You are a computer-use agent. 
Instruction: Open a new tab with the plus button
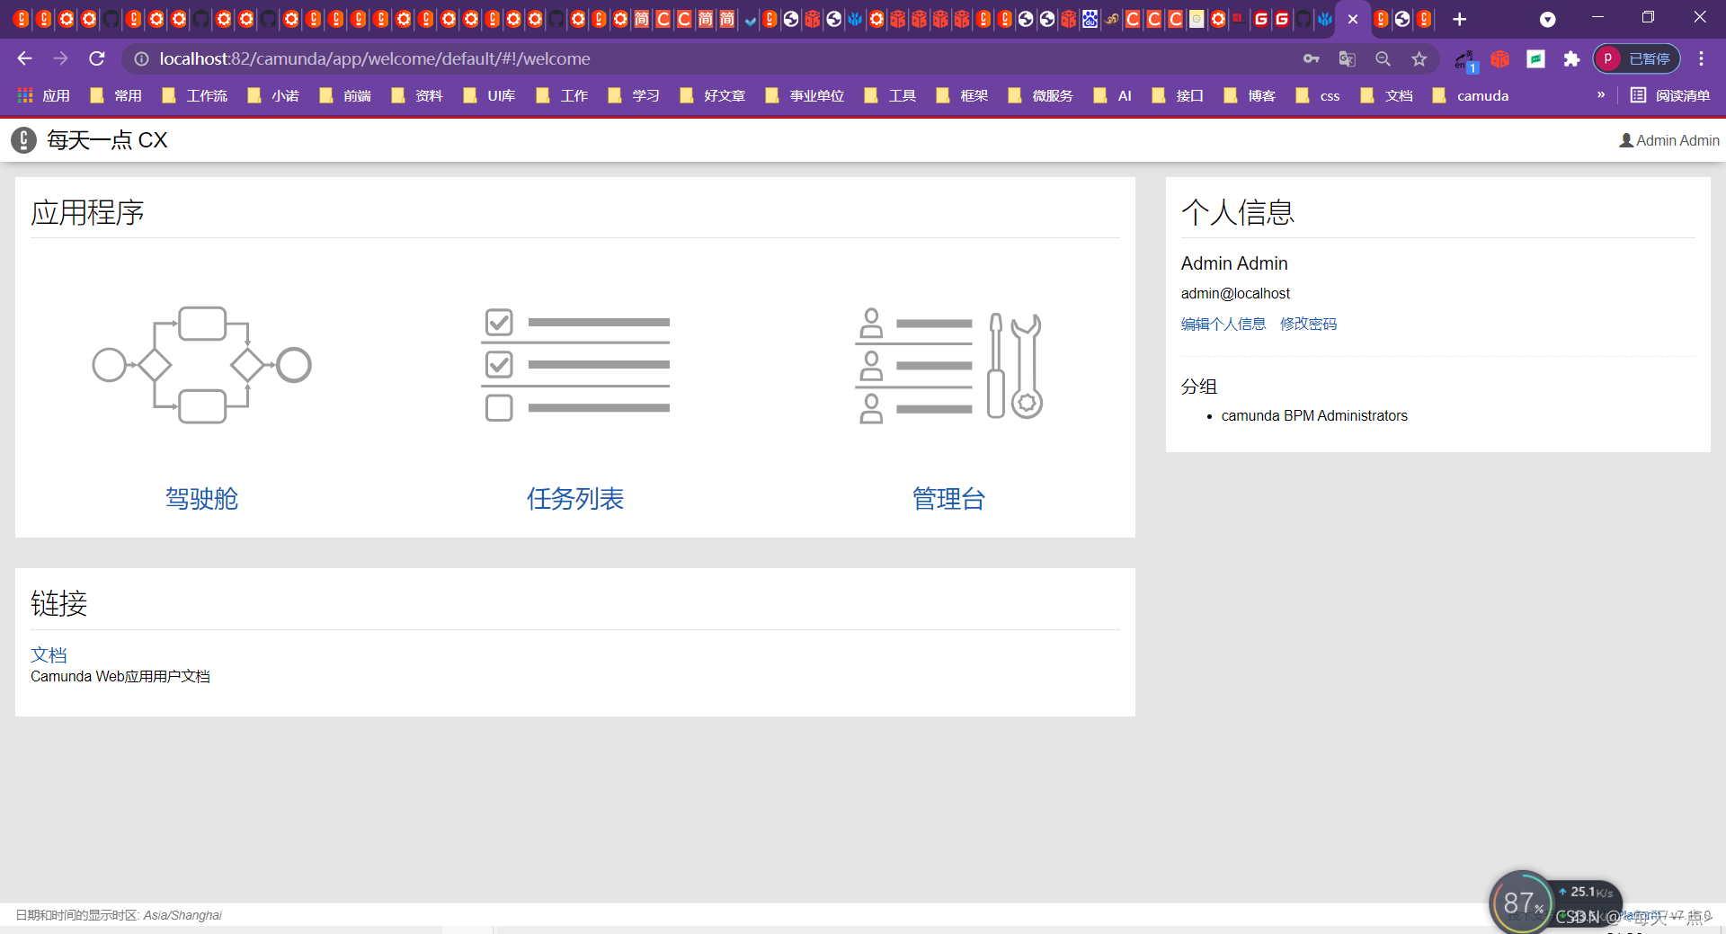coord(1459,19)
